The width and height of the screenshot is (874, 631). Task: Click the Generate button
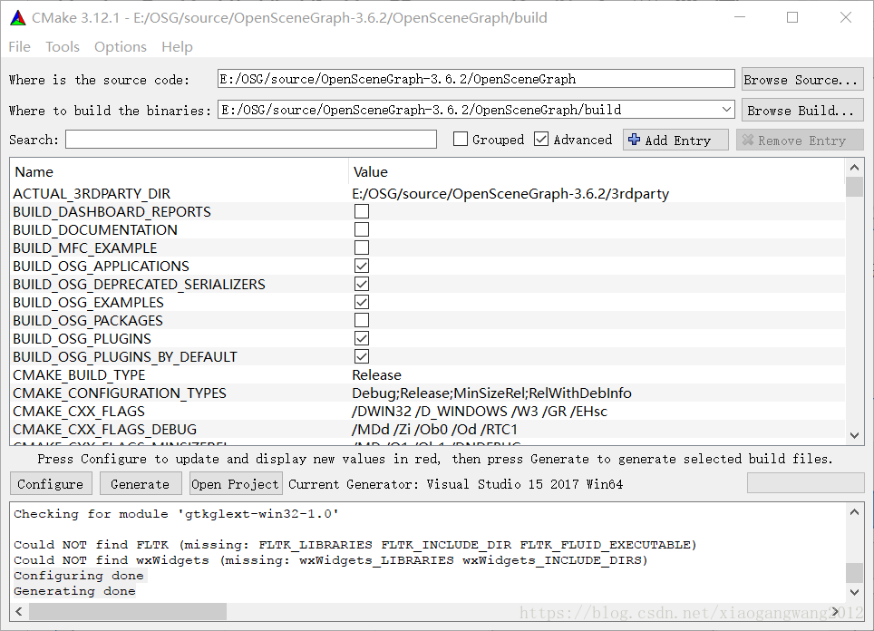click(141, 484)
